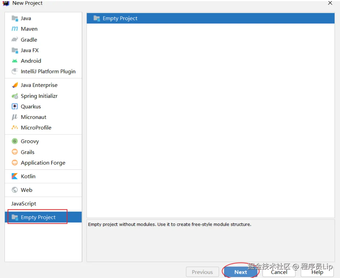Select Empty Project label in the sidebar
This screenshot has height=278, width=340.
(38, 217)
